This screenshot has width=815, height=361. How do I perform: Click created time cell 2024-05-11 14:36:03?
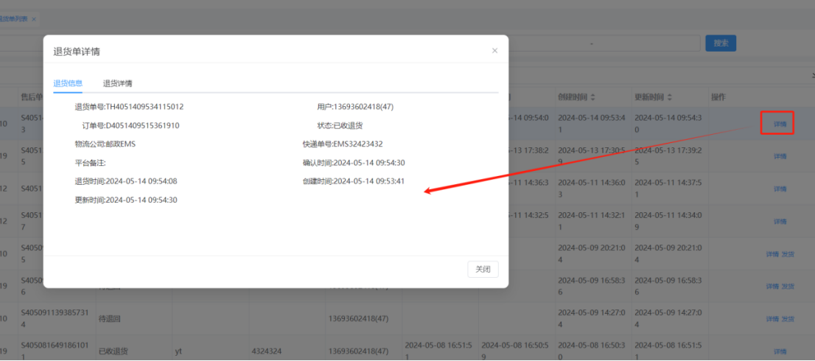[592, 189]
